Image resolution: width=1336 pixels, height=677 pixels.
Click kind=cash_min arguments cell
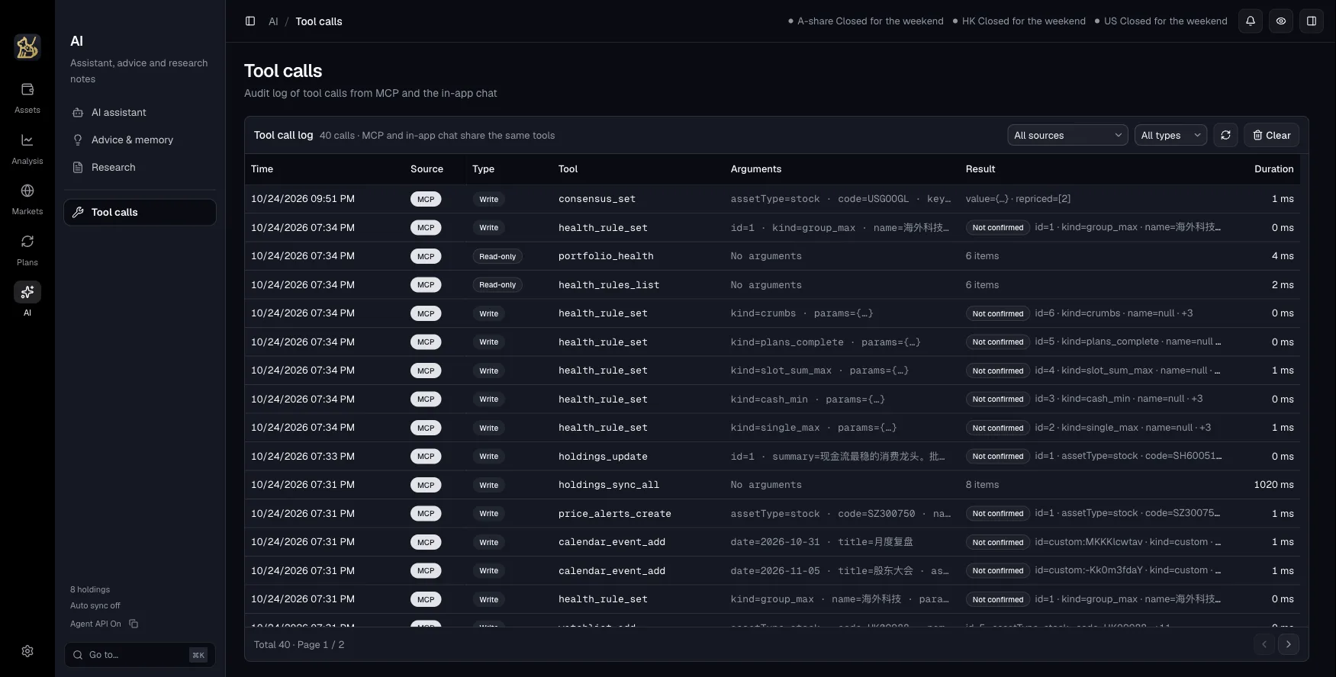coord(807,399)
